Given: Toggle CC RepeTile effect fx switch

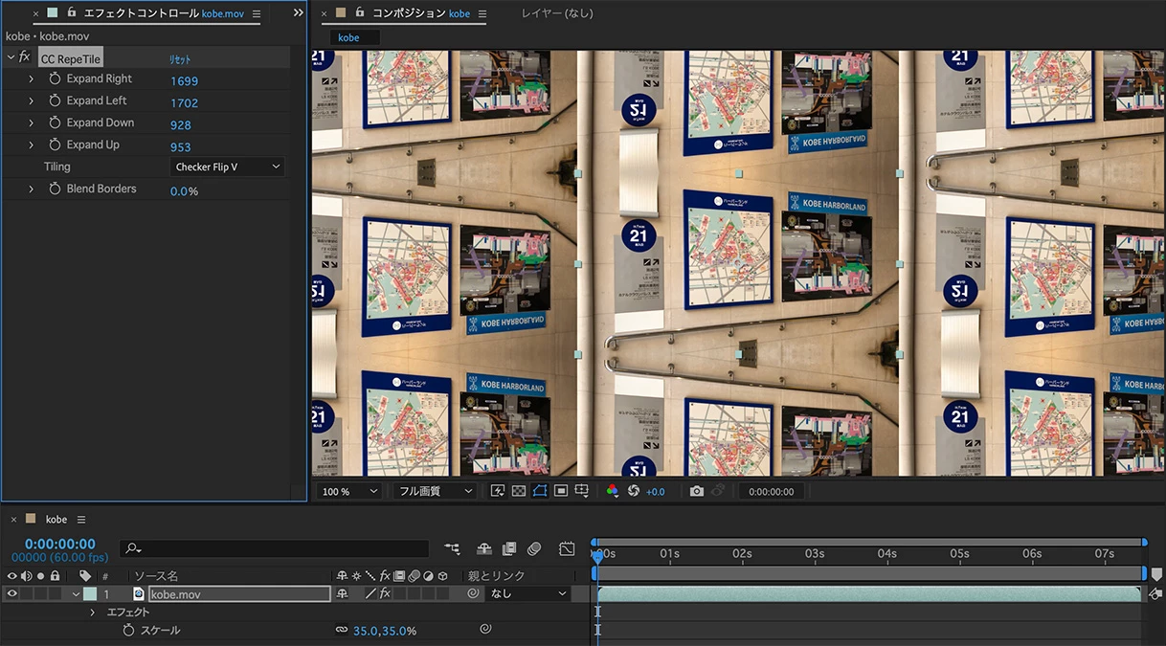Looking at the screenshot, I should [25, 57].
